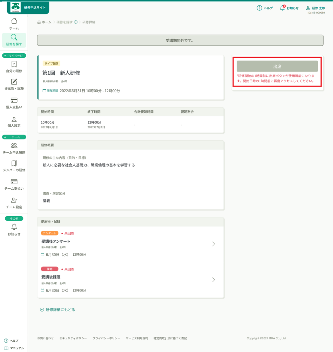Open プライバシーポリシー footer link
The height and width of the screenshot is (352, 333).
106,338
